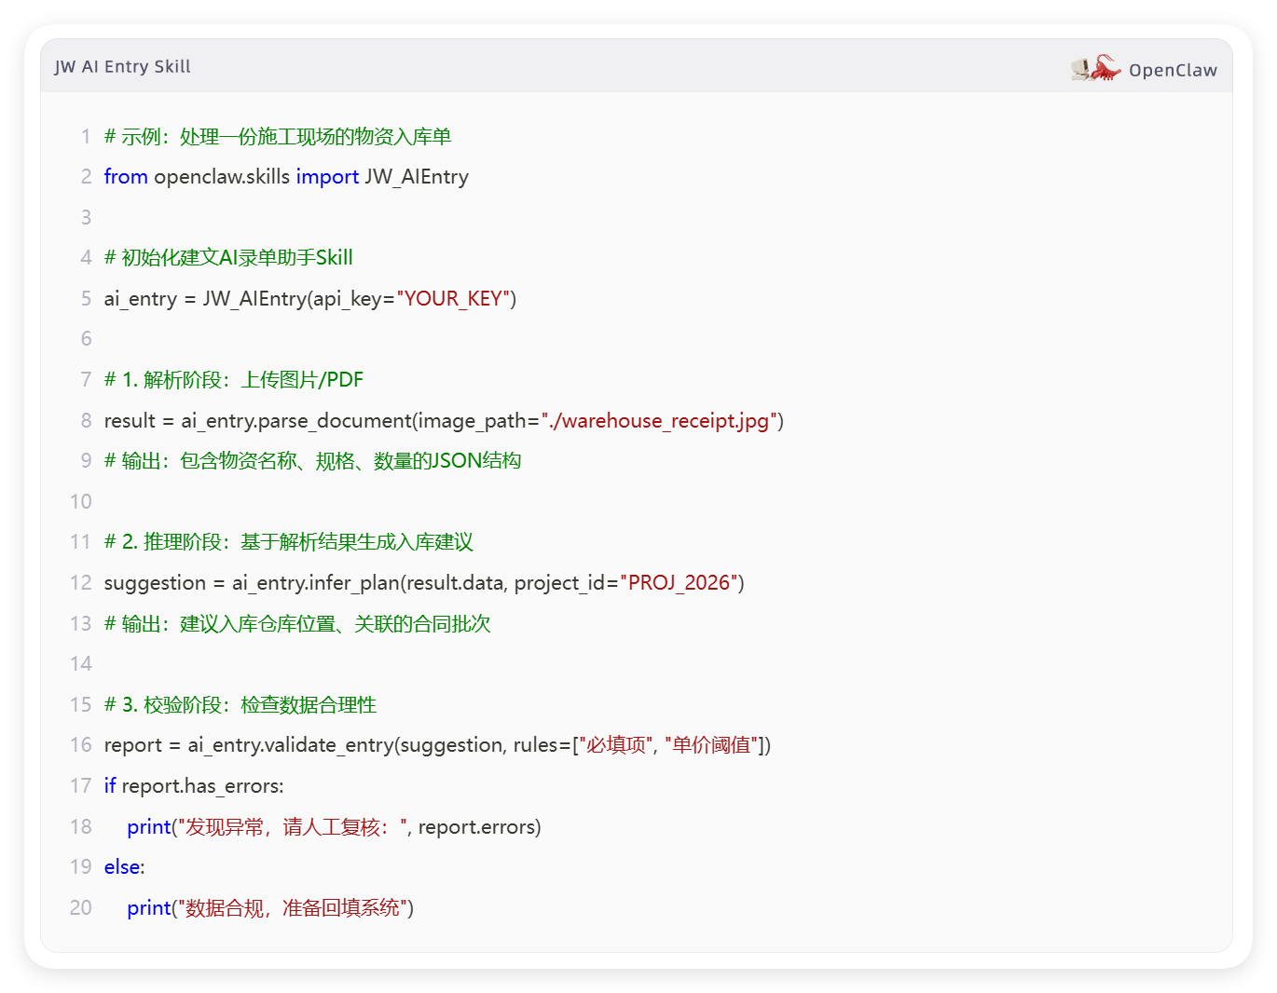Click line number 1 in the gutter
This screenshot has height=993, width=1277.
pyautogui.click(x=85, y=137)
